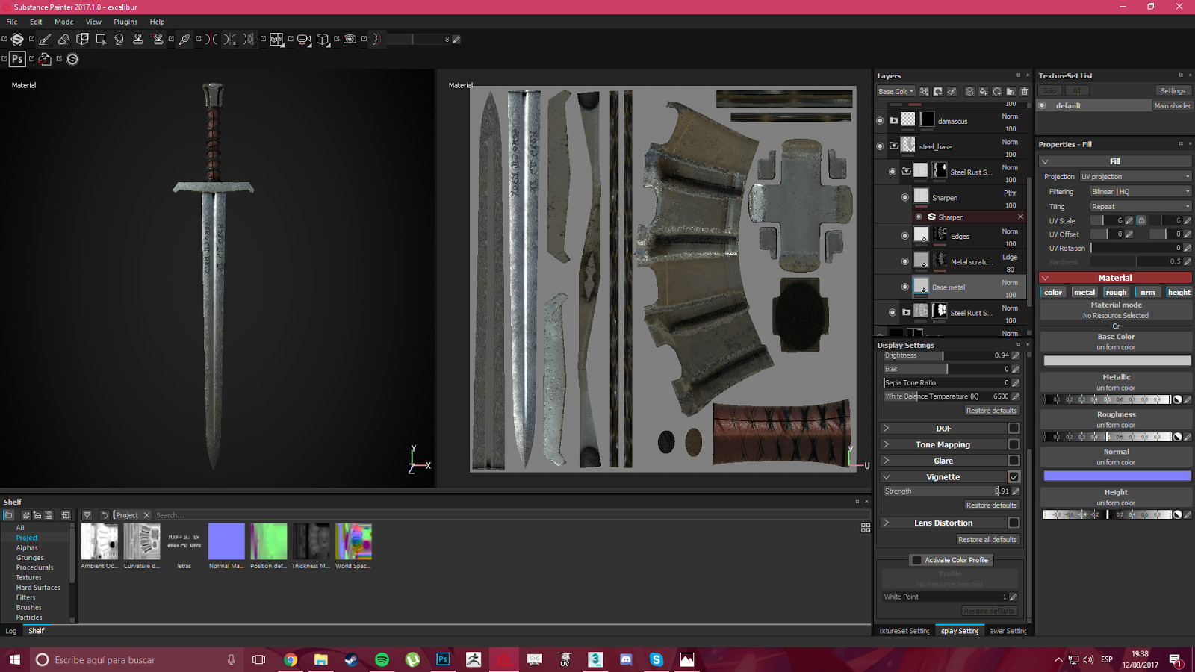Open the Filtering Bilinear HQ dropdown

[x=1140, y=192]
